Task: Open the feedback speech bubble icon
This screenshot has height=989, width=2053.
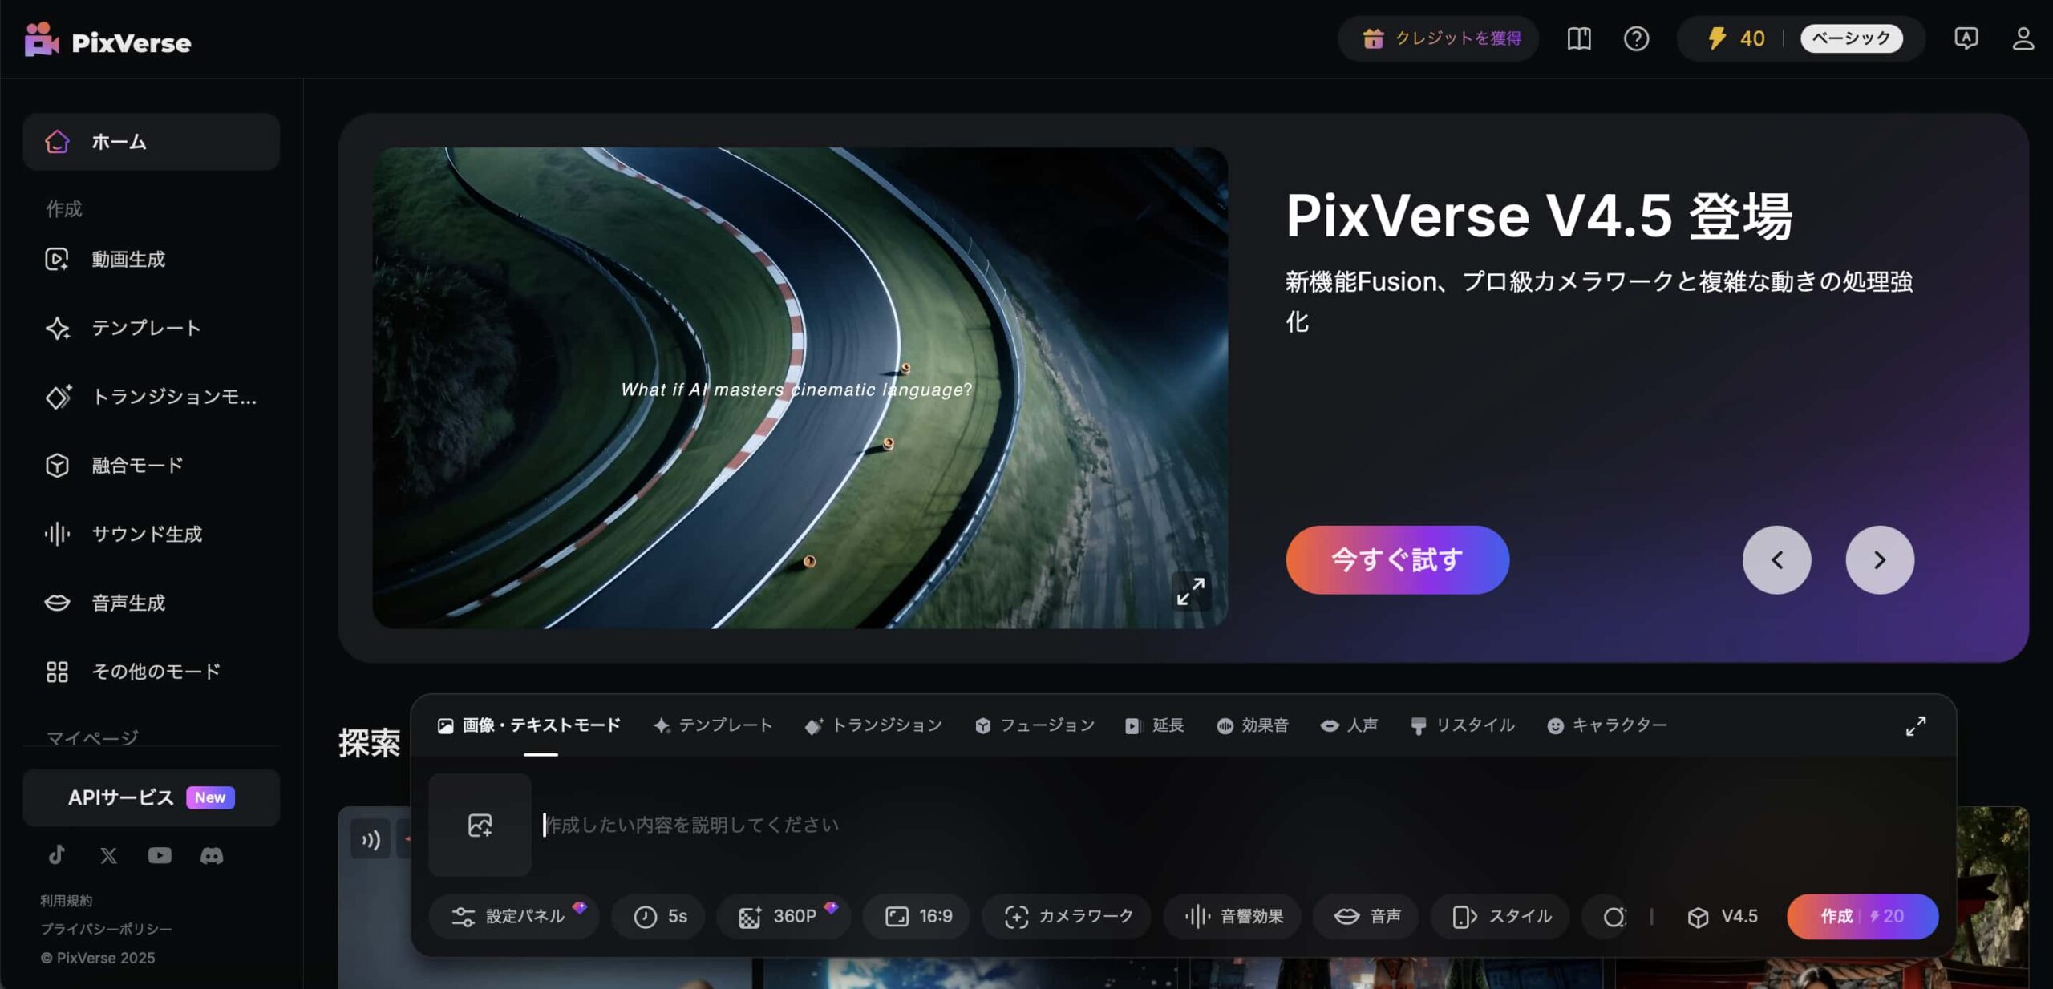Action: pos(1966,38)
